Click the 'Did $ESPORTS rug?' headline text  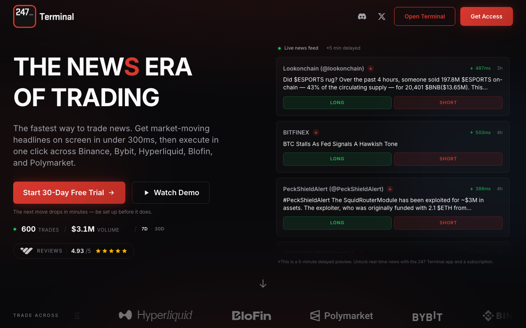(x=393, y=84)
